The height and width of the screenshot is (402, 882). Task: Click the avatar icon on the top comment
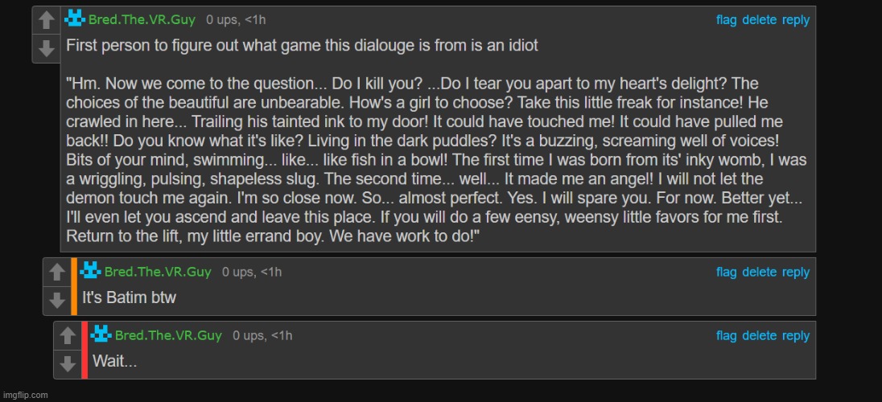click(75, 19)
